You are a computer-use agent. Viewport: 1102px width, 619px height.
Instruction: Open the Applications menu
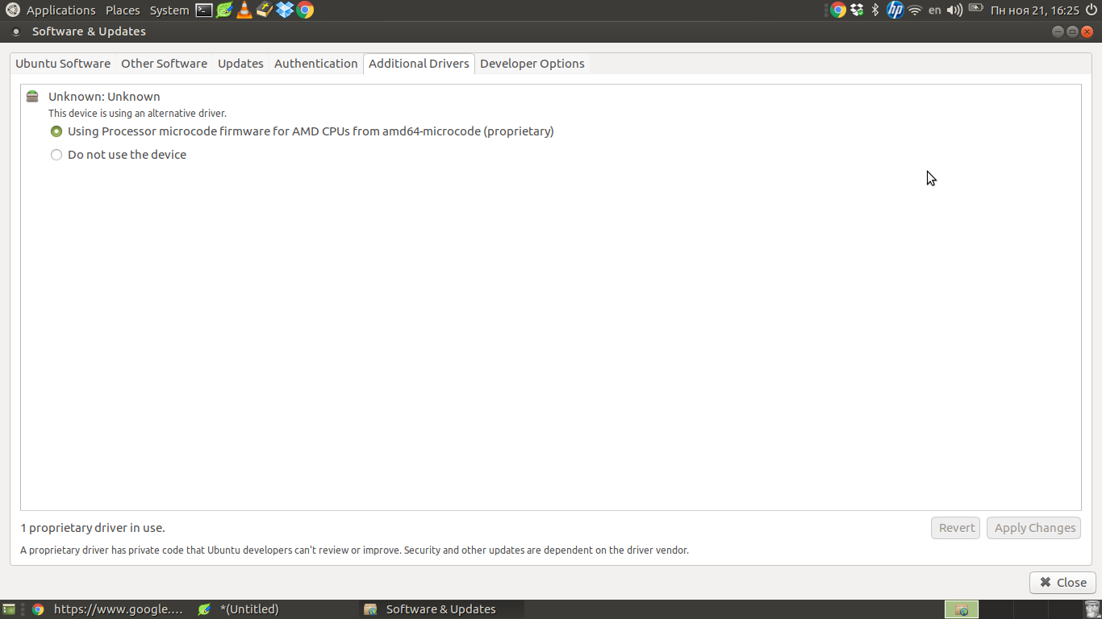[x=61, y=10]
